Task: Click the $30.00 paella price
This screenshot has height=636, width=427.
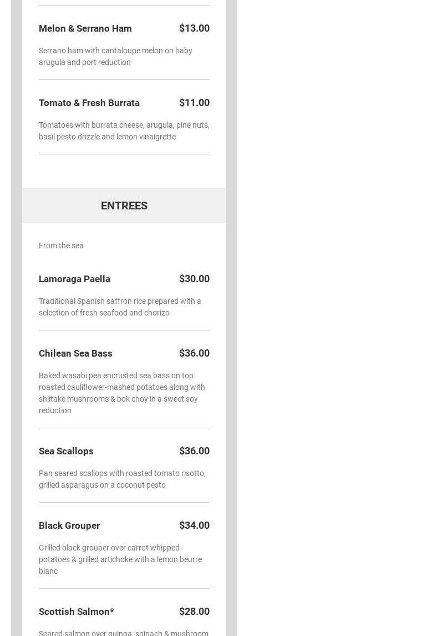Action: (194, 279)
